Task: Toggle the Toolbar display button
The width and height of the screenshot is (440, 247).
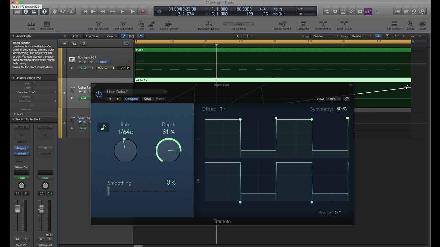Action: click(x=34, y=11)
